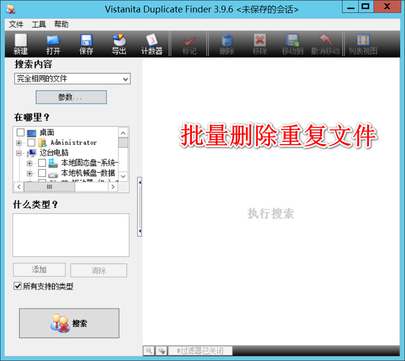405x361 pixels.
Task: Open the 帮助 menu
Action: pos(62,24)
